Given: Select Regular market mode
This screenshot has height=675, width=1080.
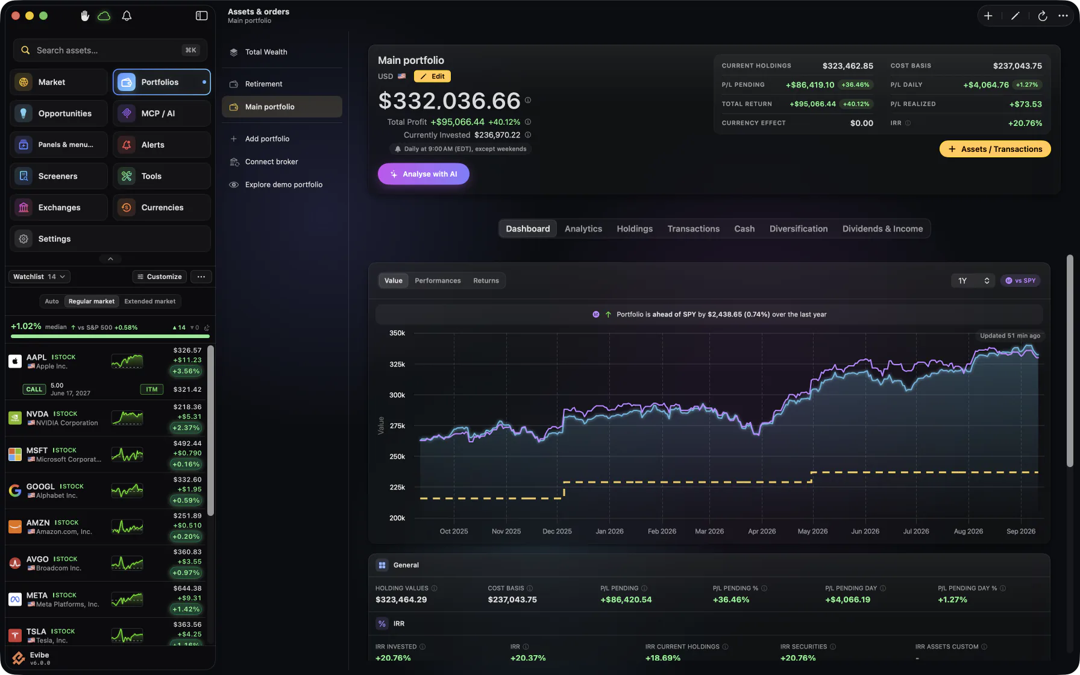Looking at the screenshot, I should click(92, 301).
